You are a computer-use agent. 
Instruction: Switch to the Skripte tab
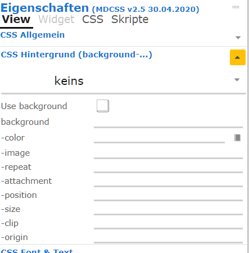pos(130,20)
